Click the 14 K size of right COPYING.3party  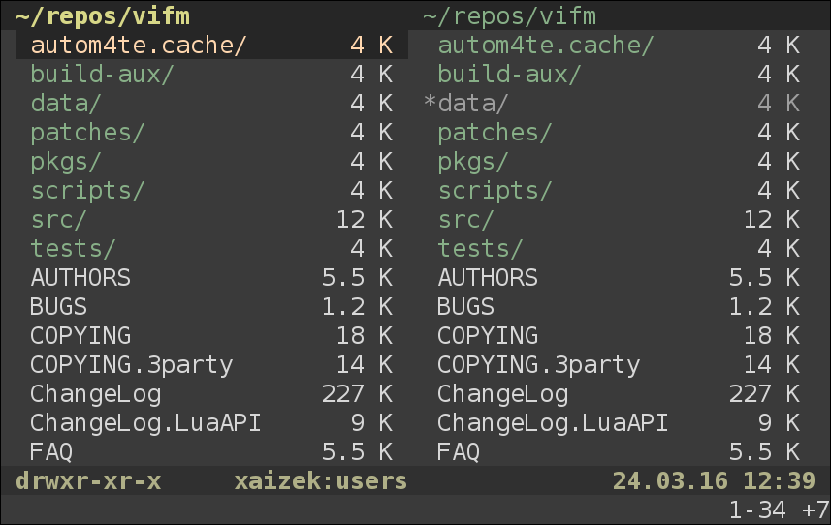pyautogui.click(x=772, y=364)
